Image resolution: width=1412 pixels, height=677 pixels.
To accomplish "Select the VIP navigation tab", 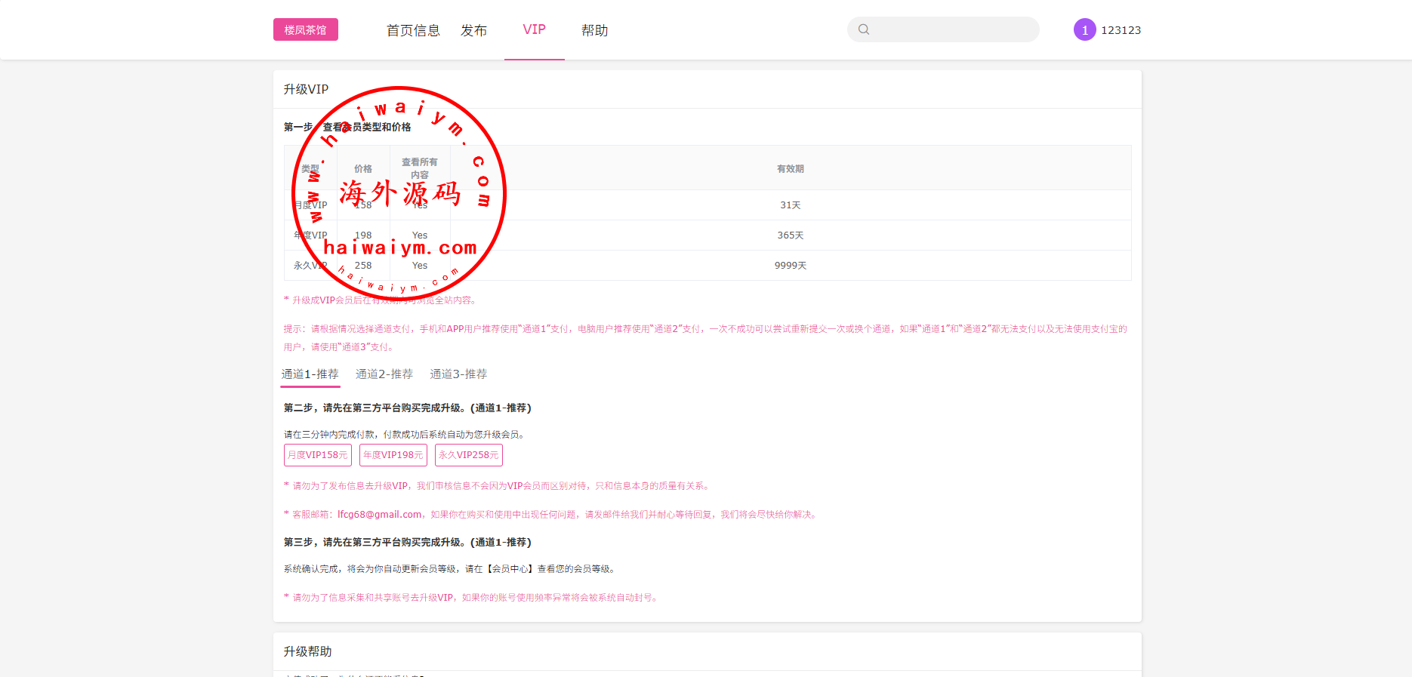I will tap(534, 29).
